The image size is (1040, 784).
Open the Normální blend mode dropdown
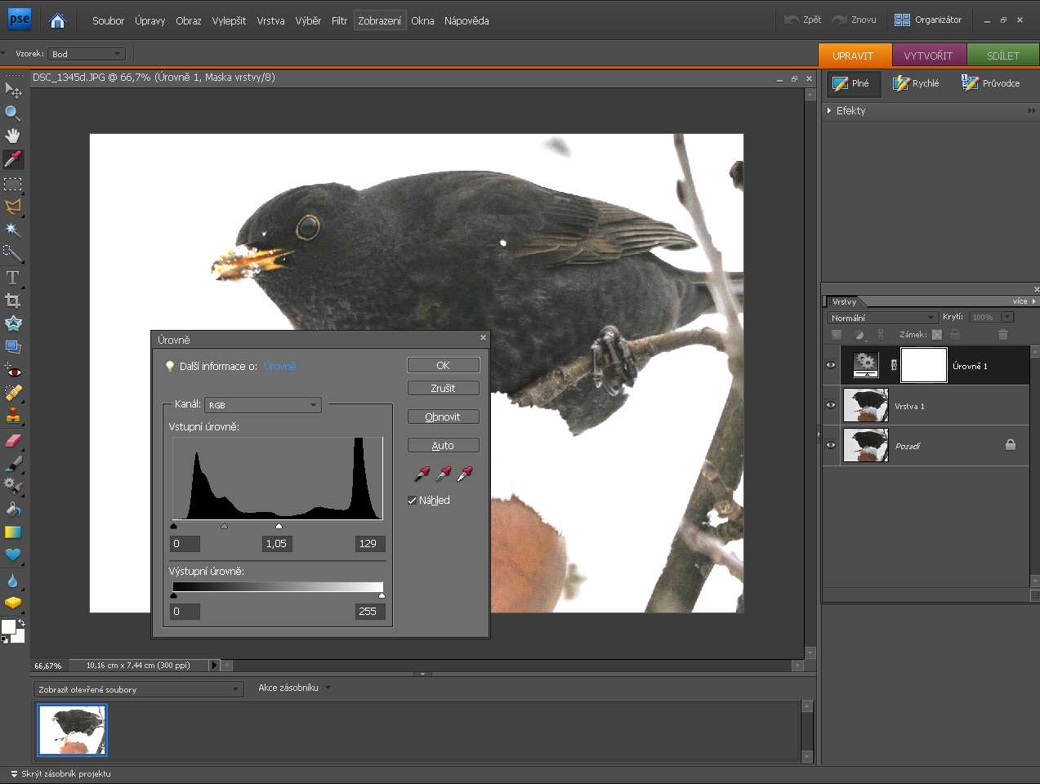coord(882,318)
